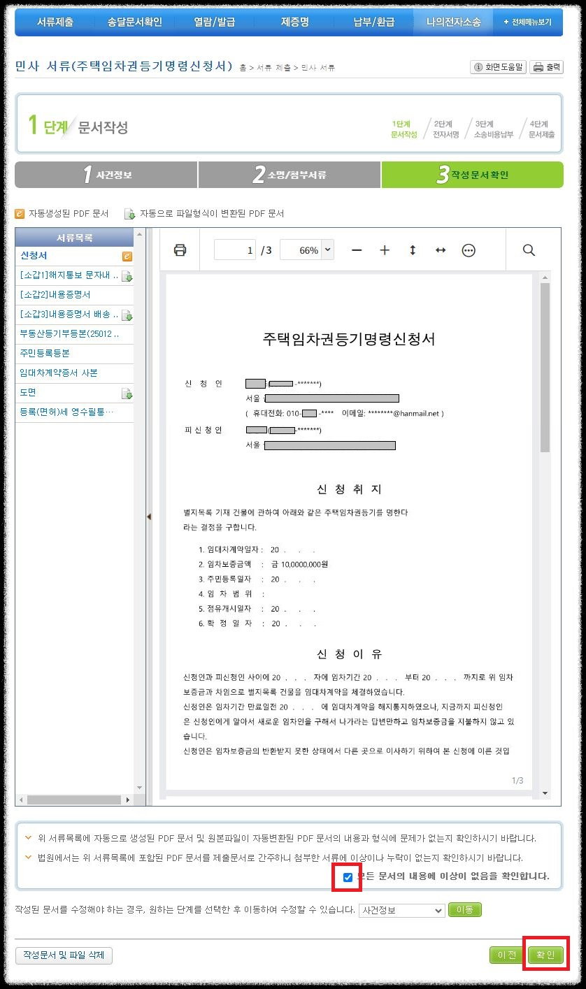
Task: Click the converted-file icon beside [소갑1]해지통보 문자내
Action: coord(127,276)
